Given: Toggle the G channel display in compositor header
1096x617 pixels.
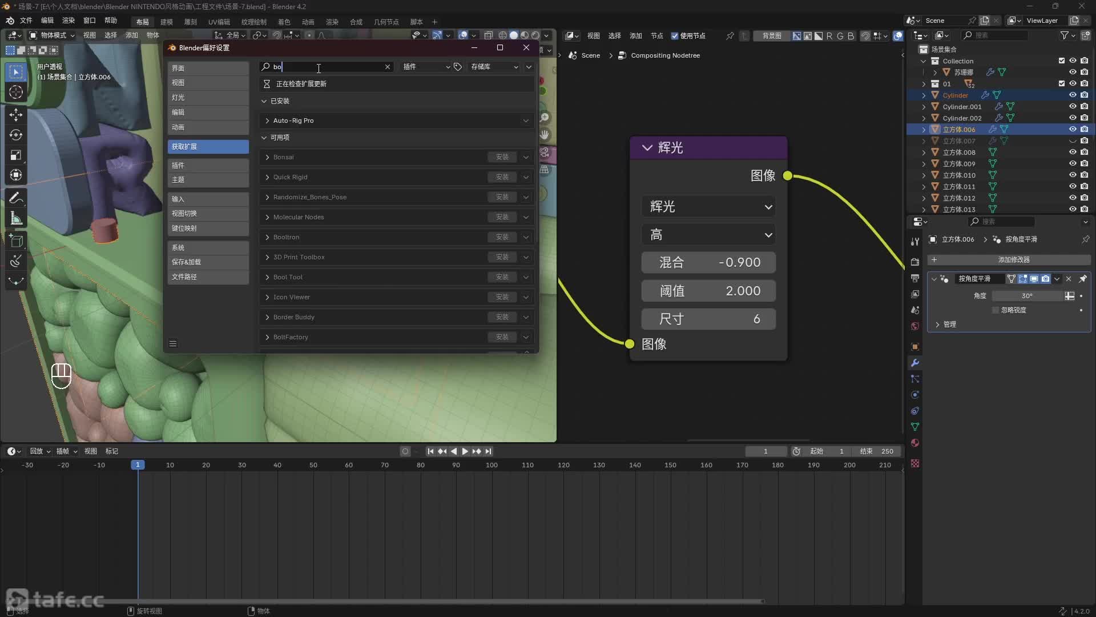Looking at the screenshot, I should pyautogui.click(x=840, y=36).
